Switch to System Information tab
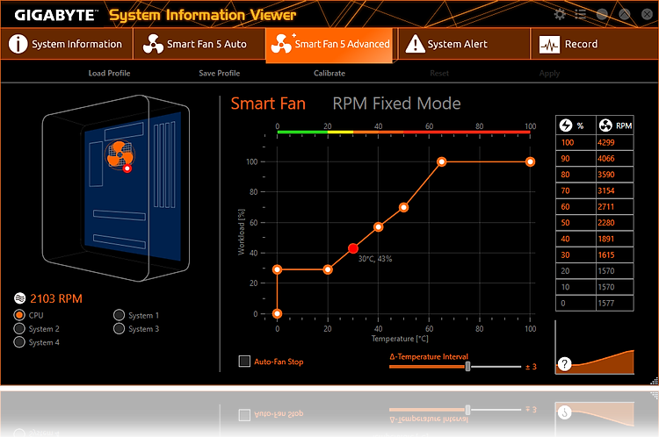The width and height of the screenshot is (659, 437). (x=67, y=44)
